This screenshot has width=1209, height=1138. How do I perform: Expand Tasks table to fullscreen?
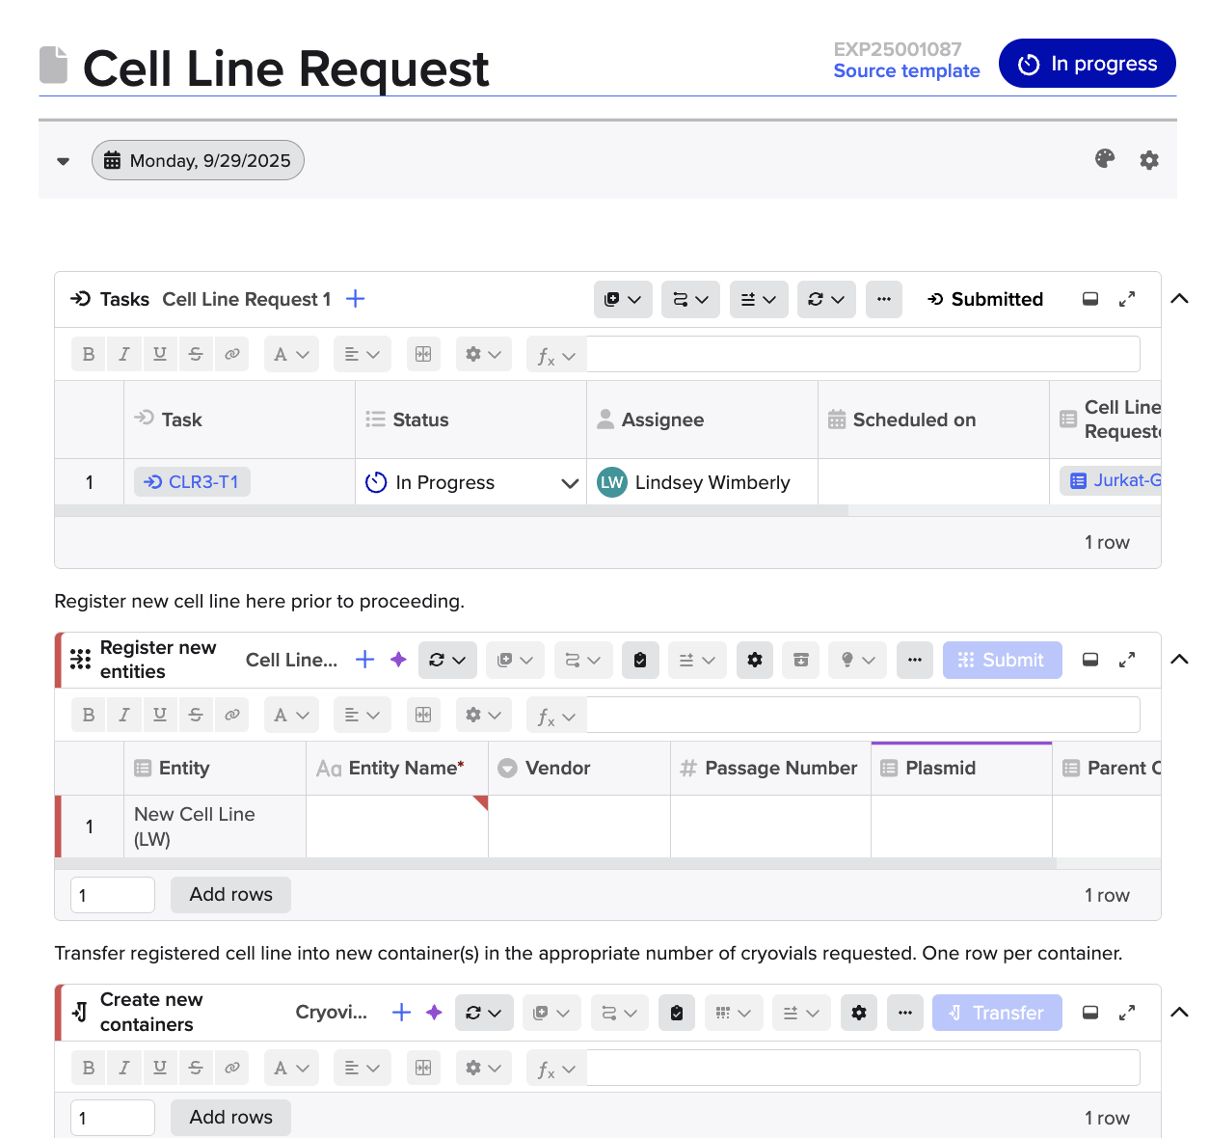(1126, 299)
